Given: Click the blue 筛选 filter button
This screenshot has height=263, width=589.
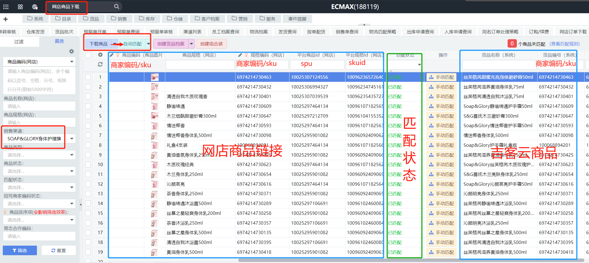Looking at the screenshot, I should click(20, 250).
